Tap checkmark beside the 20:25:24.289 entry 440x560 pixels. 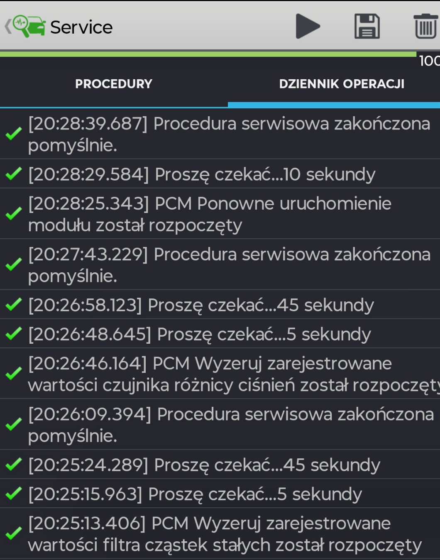(x=14, y=465)
